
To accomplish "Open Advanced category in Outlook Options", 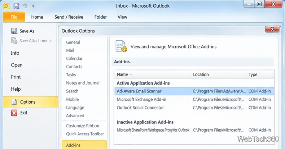I will (75, 116).
